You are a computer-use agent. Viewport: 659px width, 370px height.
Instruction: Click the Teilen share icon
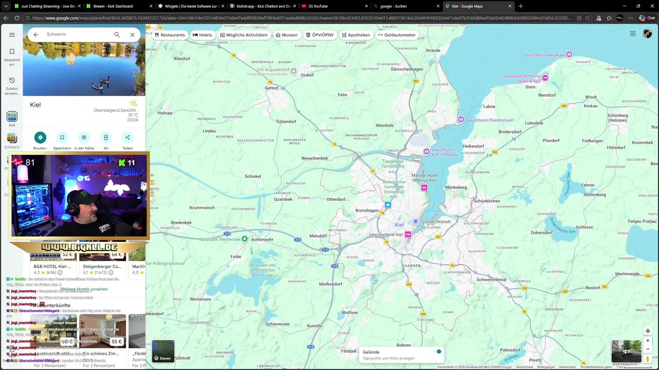pos(128,137)
